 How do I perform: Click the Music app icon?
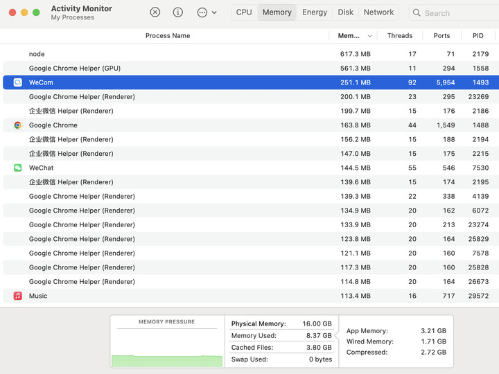coord(18,296)
